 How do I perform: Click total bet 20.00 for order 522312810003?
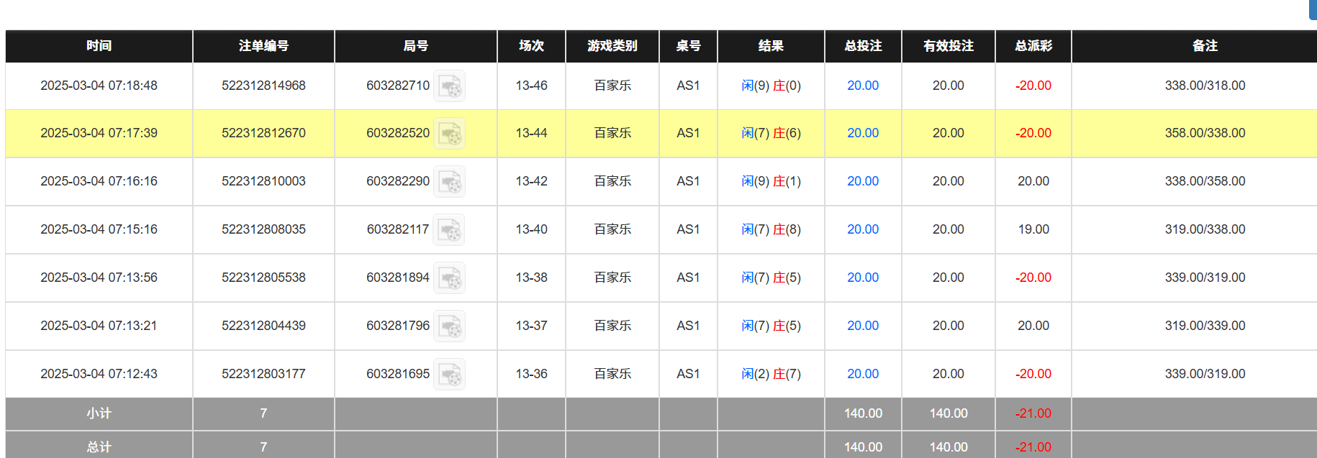(x=862, y=181)
